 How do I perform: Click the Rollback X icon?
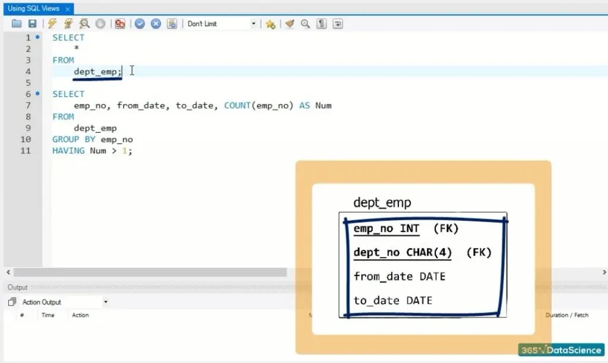click(156, 24)
